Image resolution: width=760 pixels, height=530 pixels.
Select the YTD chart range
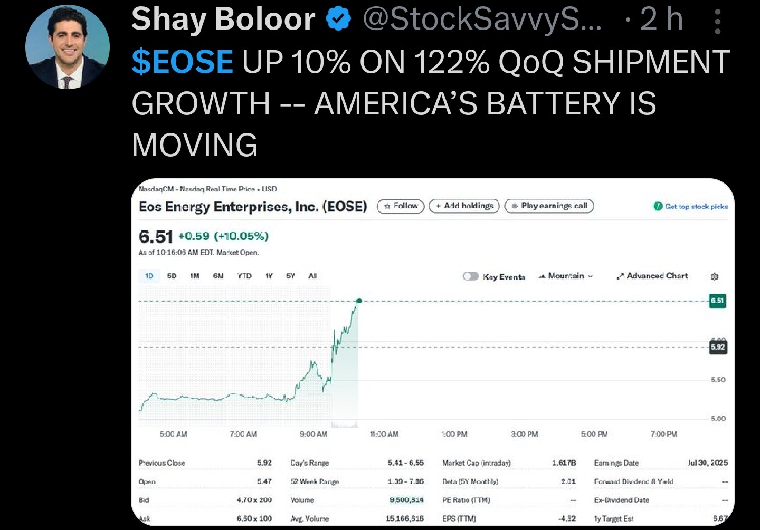[x=244, y=276]
